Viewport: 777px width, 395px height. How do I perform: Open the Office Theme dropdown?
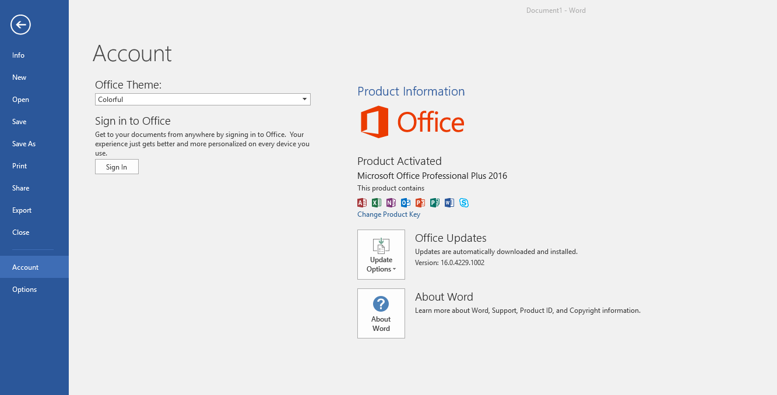[x=203, y=100]
